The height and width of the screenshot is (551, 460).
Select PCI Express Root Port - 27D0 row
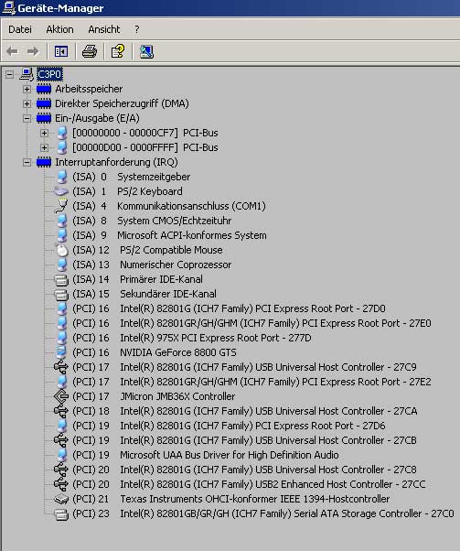tap(229, 308)
